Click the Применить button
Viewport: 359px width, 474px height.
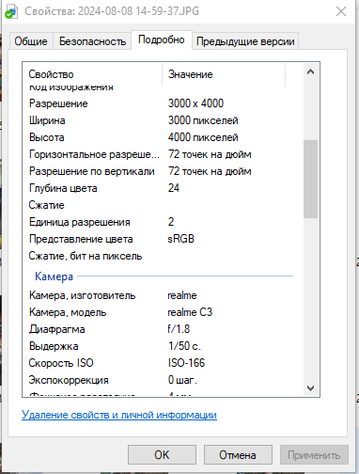coord(314,455)
